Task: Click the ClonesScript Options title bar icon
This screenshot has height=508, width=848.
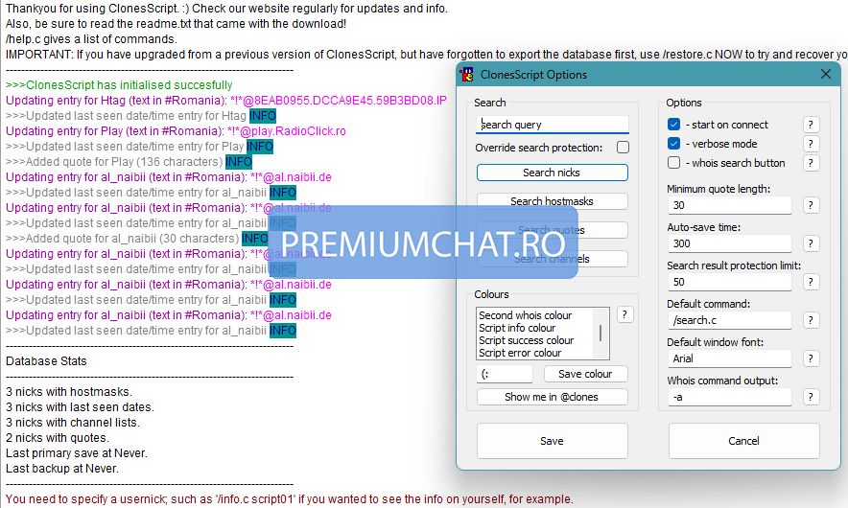Action: click(x=467, y=75)
